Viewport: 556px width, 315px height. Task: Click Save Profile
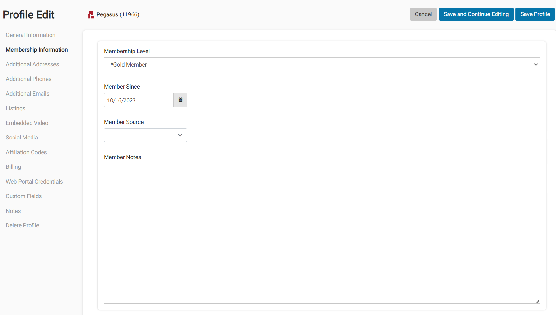pyautogui.click(x=535, y=14)
